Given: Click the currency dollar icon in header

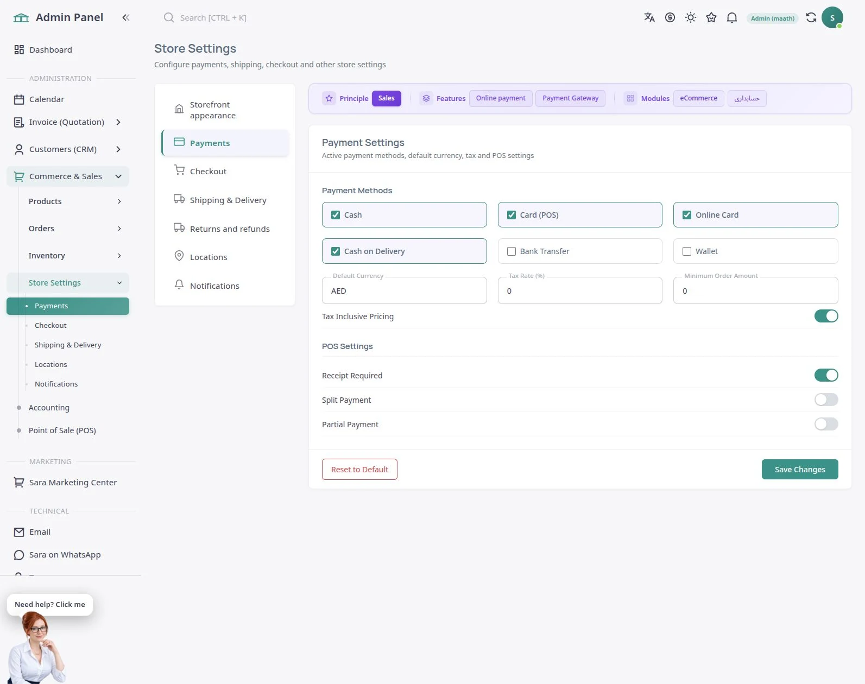Looking at the screenshot, I should [670, 17].
